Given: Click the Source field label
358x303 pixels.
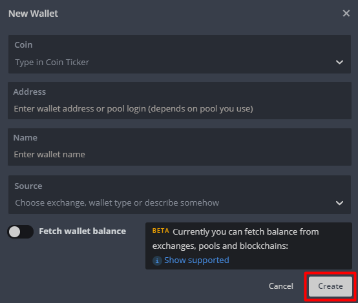Looking at the screenshot, I should click(x=28, y=186).
